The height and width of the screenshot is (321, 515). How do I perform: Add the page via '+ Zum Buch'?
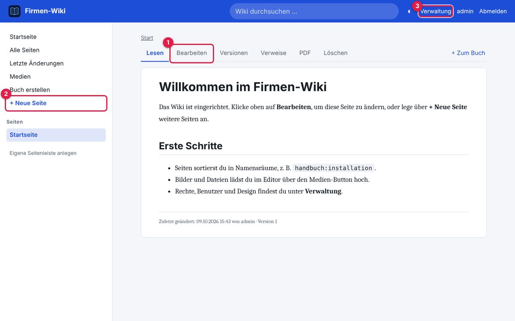pyautogui.click(x=468, y=53)
